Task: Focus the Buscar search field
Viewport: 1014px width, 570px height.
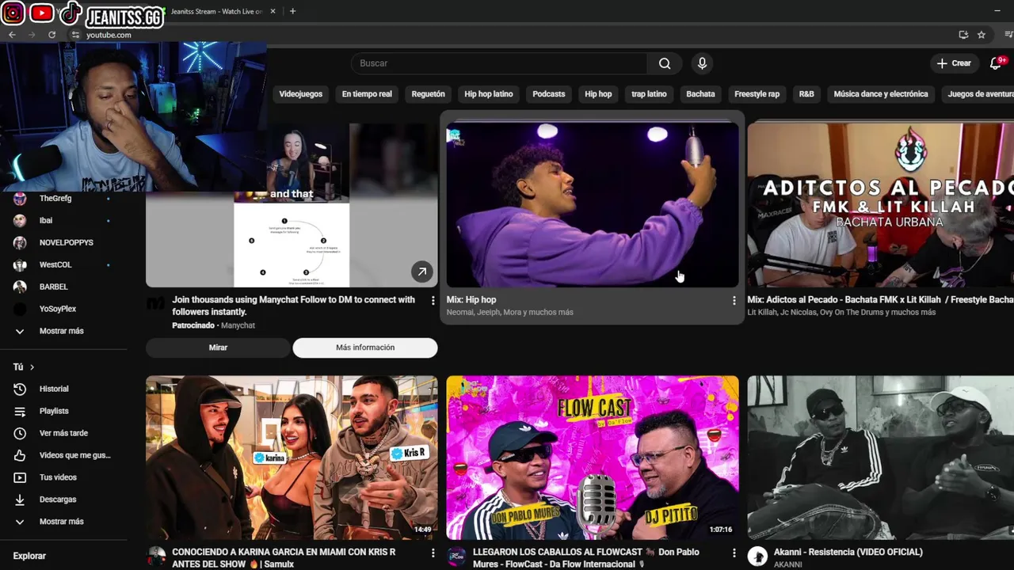Action: pyautogui.click(x=500, y=63)
